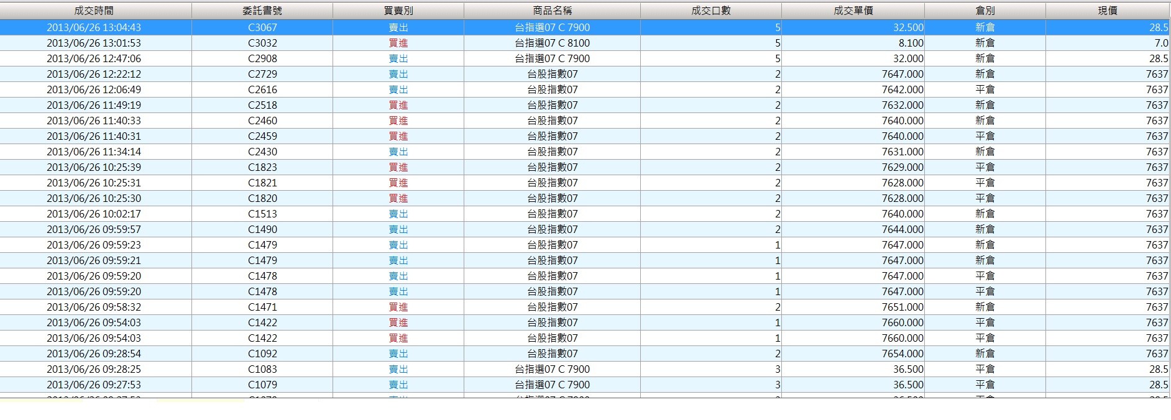Click the current price 7.0
This screenshot has height=420, width=1171.
pos(1161,43)
